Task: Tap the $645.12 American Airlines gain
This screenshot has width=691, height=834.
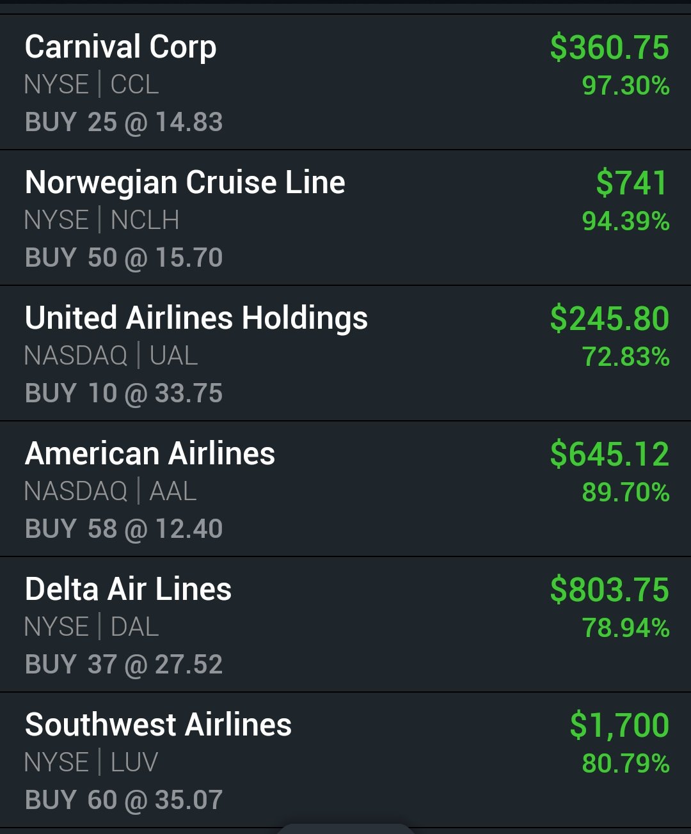Action: click(610, 455)
